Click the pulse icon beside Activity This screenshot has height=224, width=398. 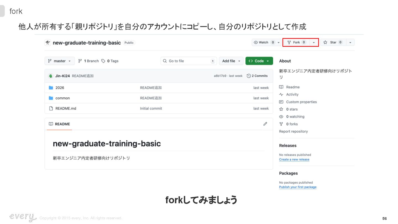click(281, 95)
